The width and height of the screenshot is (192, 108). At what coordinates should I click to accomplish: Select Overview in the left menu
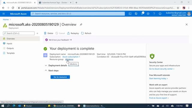(20, 39)
